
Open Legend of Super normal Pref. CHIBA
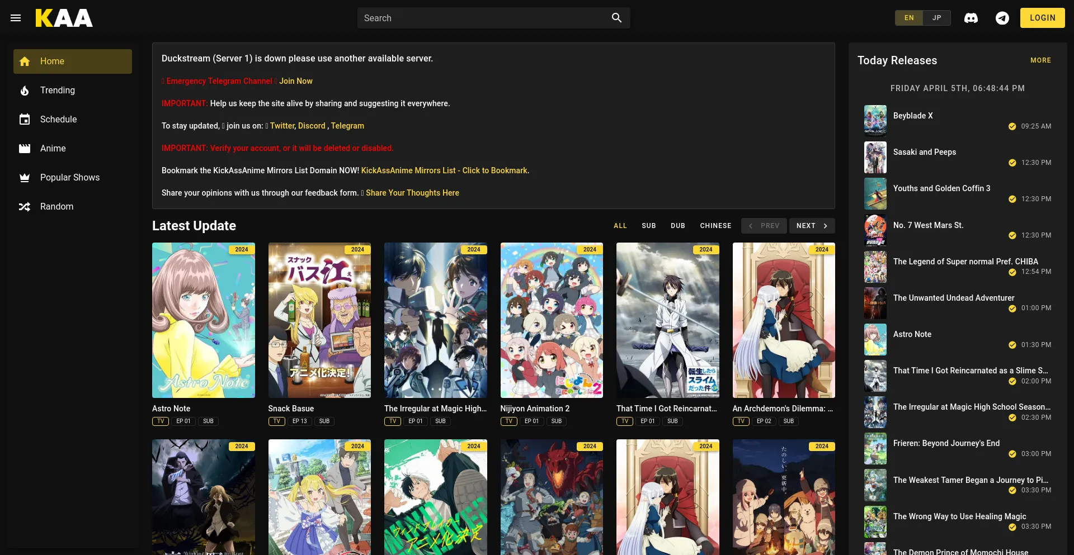click(965, 262)
